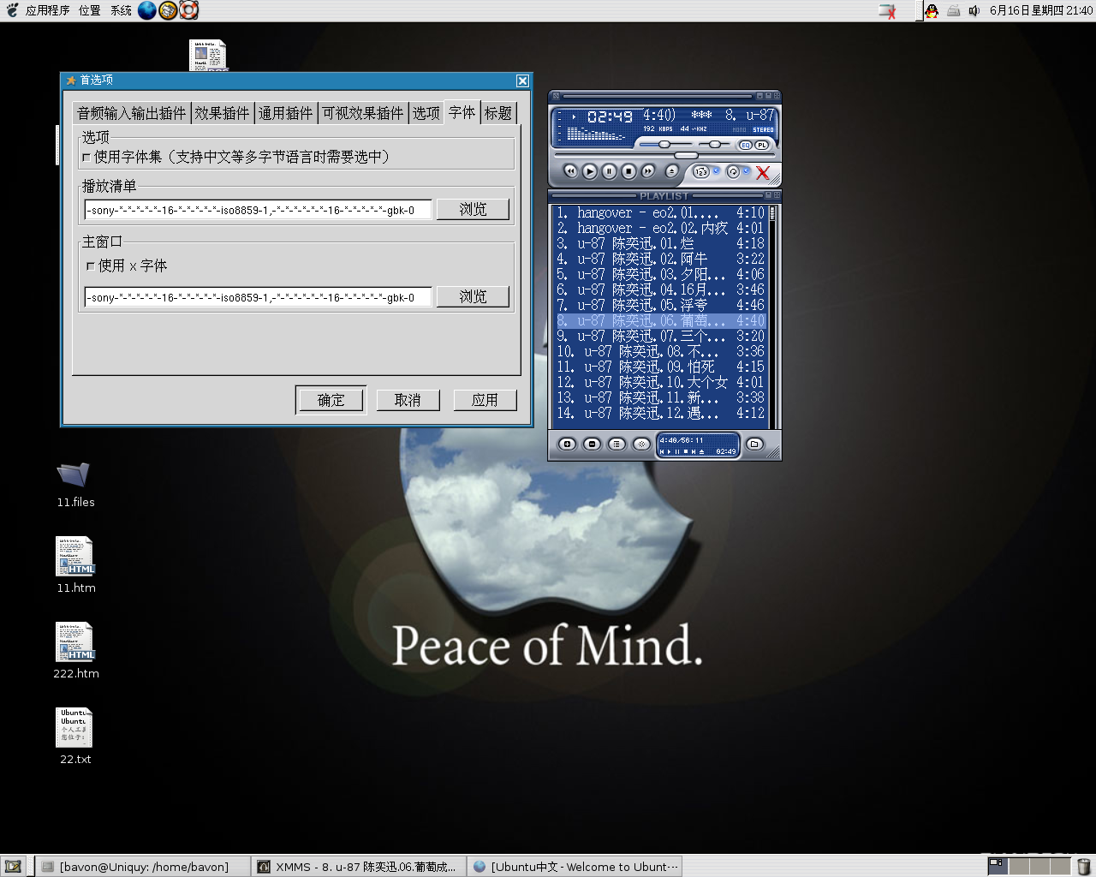1096x877 pixels.
Task: Select playlist item 7 陈奕迅.05.浮夸
Action: [x=660, y=305]
